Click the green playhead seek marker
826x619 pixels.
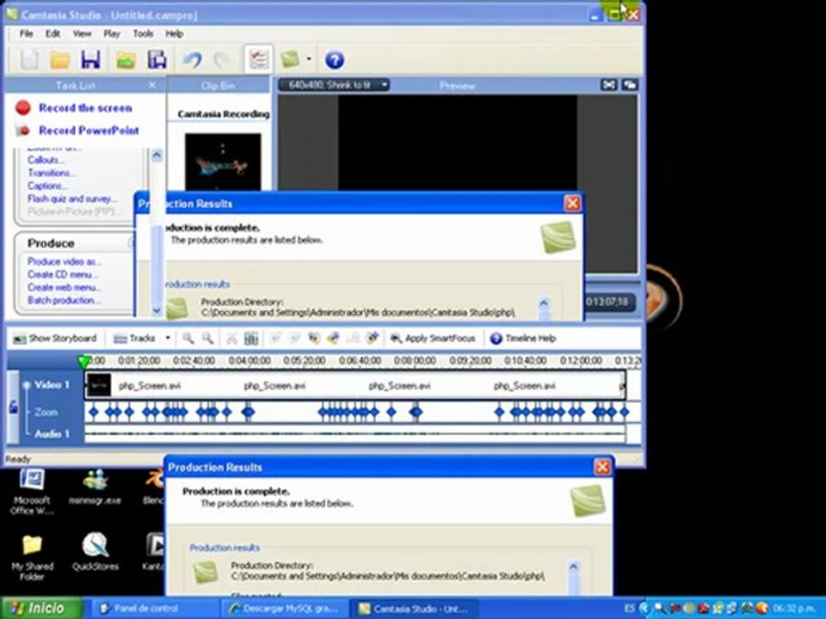point(83,361)
